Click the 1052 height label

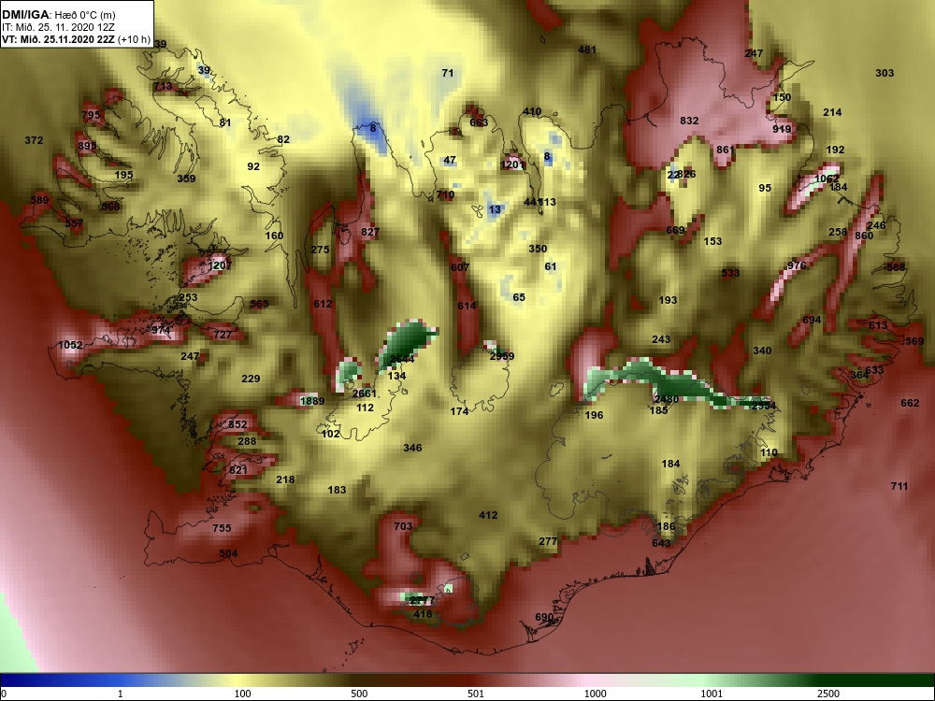[x=70, y=345]
